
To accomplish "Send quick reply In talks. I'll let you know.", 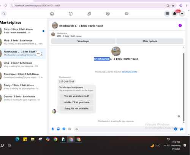I will coord(77,102).
